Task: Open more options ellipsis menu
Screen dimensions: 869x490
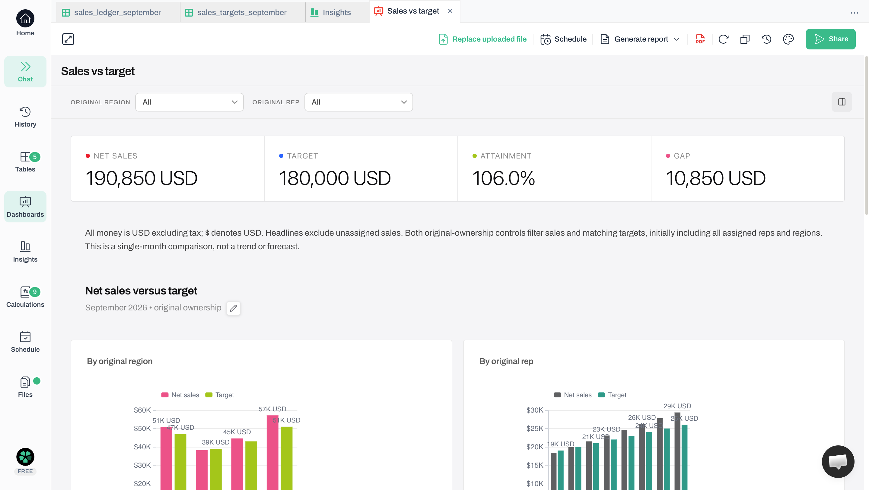Action: (x=854, y=13)
